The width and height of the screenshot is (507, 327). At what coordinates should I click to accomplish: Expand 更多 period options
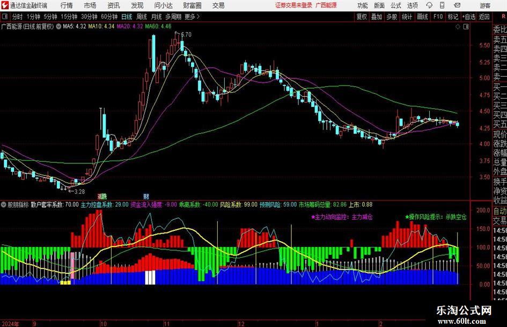[192, 17]
